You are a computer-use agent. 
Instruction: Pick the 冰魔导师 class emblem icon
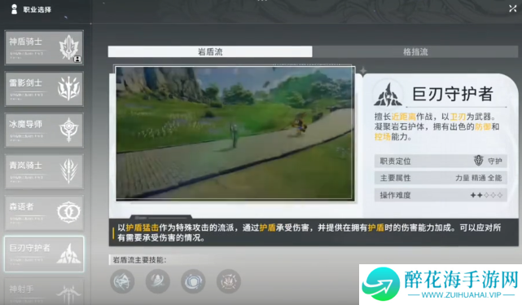pyautogui.click(x=68, y=130)
